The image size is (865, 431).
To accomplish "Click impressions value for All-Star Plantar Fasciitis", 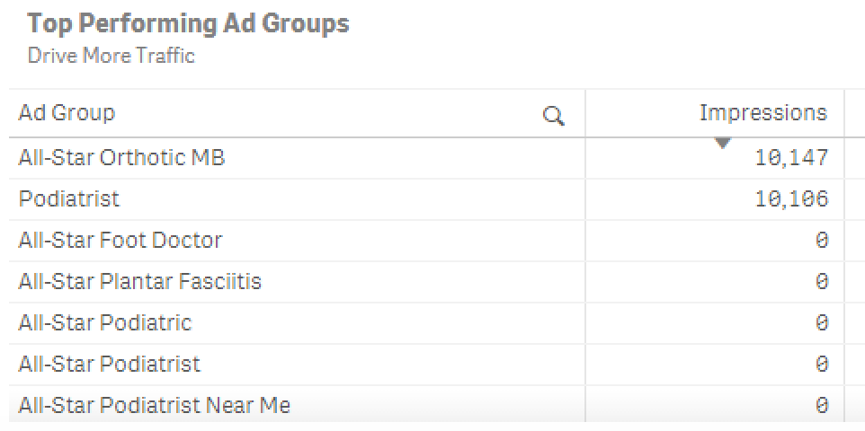I will [x=821, y=282].
